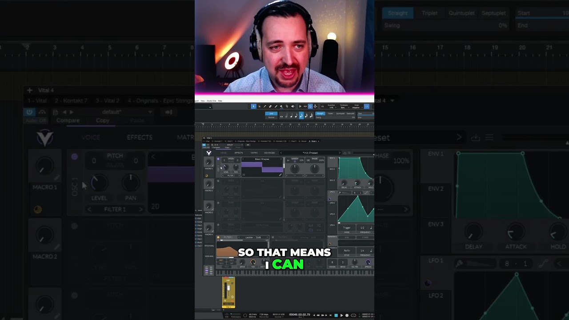Select the quarter note quantize value
Screen dimensions: 569x320
(291, 116)
